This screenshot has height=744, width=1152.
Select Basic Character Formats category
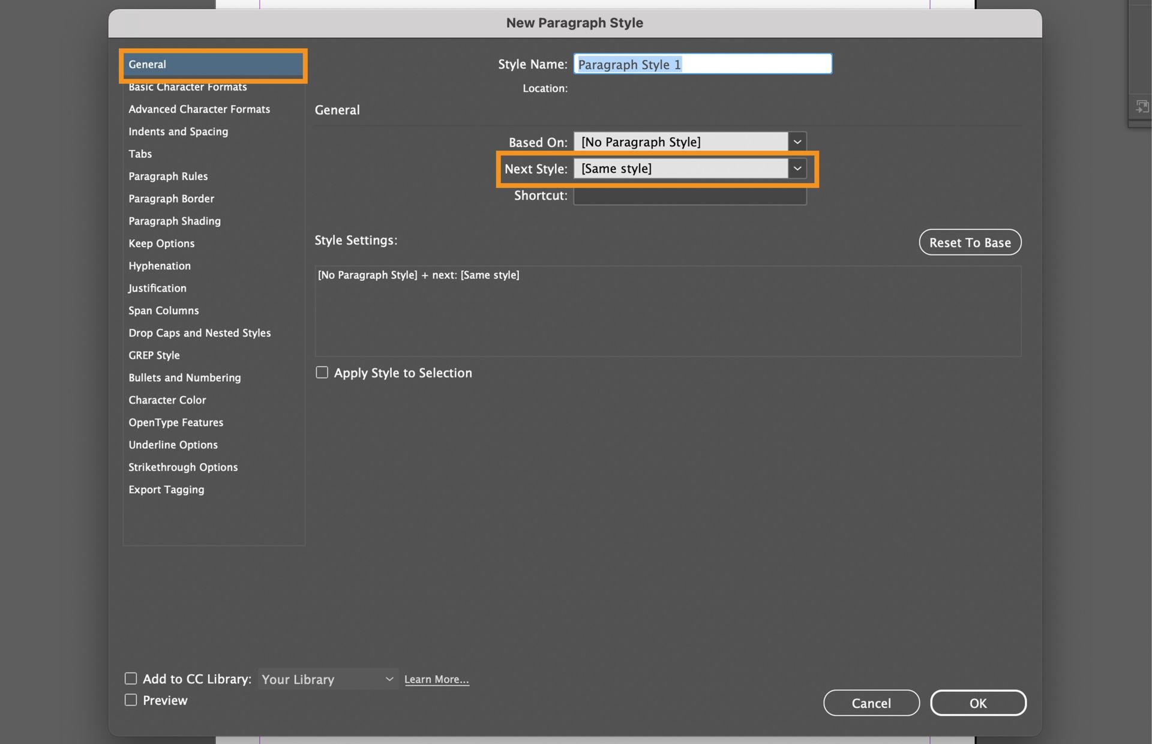click(188, 88)
